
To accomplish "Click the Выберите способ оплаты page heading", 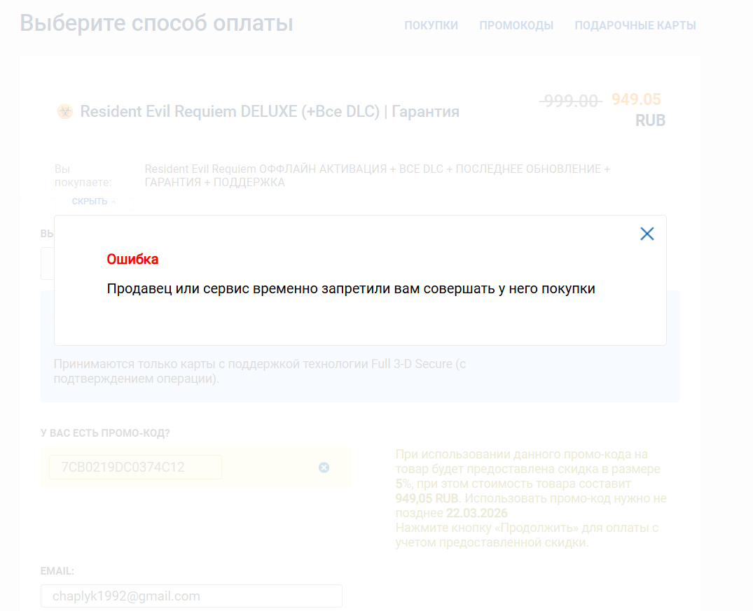I will pyautogui.click(x=156, y=23).
